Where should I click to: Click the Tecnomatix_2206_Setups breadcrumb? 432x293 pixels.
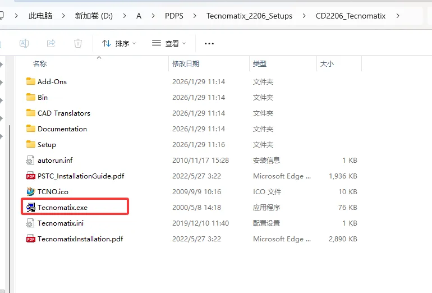point(249,16)
